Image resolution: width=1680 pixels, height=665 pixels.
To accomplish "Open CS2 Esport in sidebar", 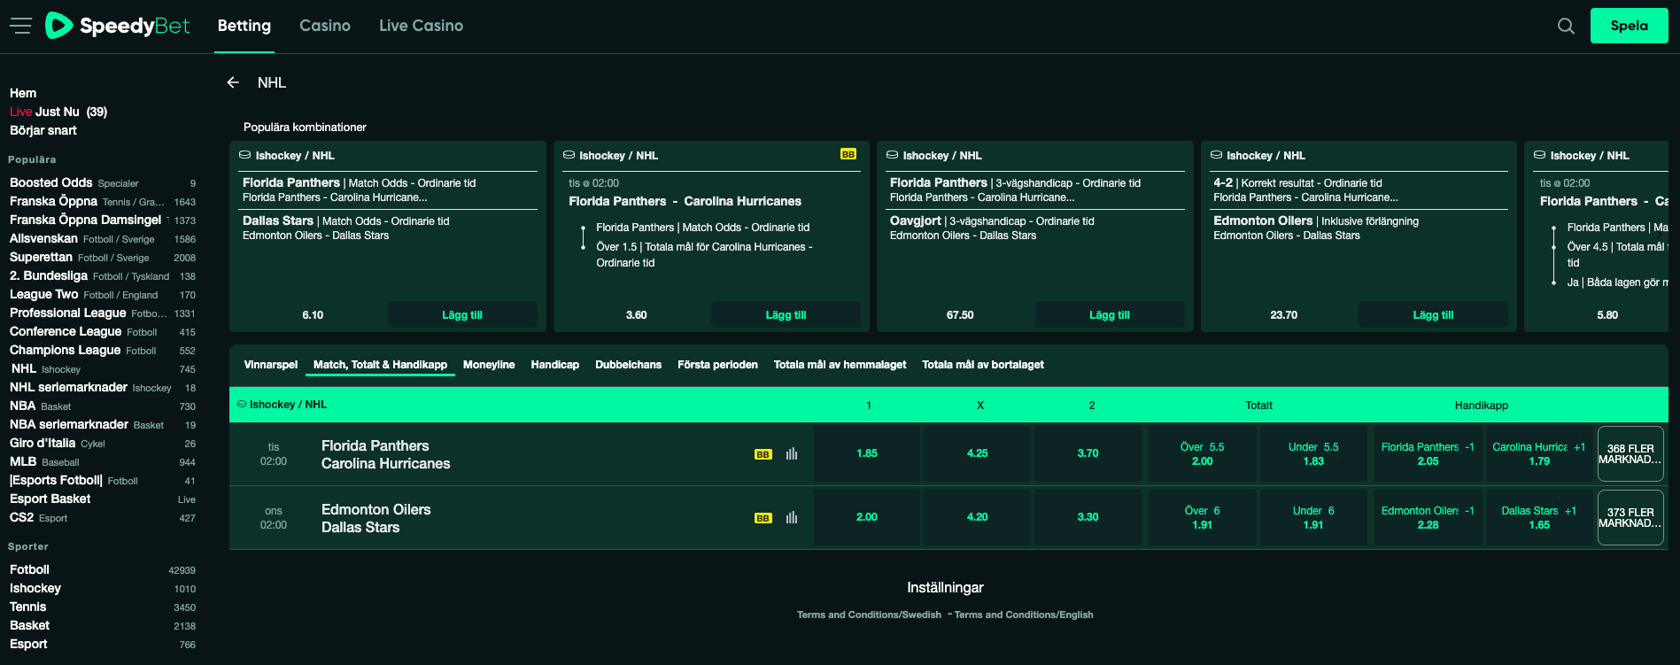I will pyautogui.click(x=103, y=517).
